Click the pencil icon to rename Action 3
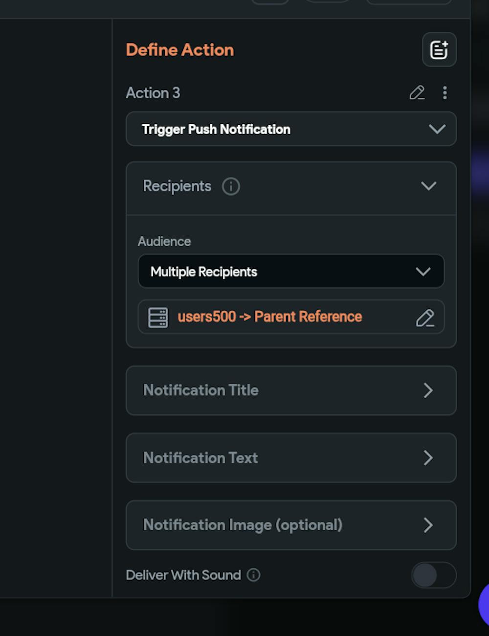The width and height of the screenshot is (489, 636). pyautogui.click(x=417, y=93)
